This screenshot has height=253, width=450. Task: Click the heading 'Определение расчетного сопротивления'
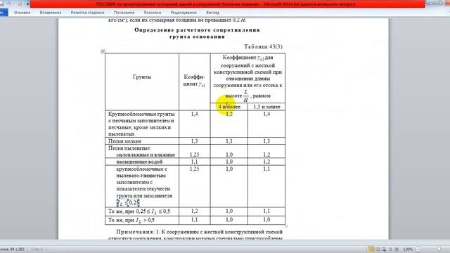tap(197, 30)
